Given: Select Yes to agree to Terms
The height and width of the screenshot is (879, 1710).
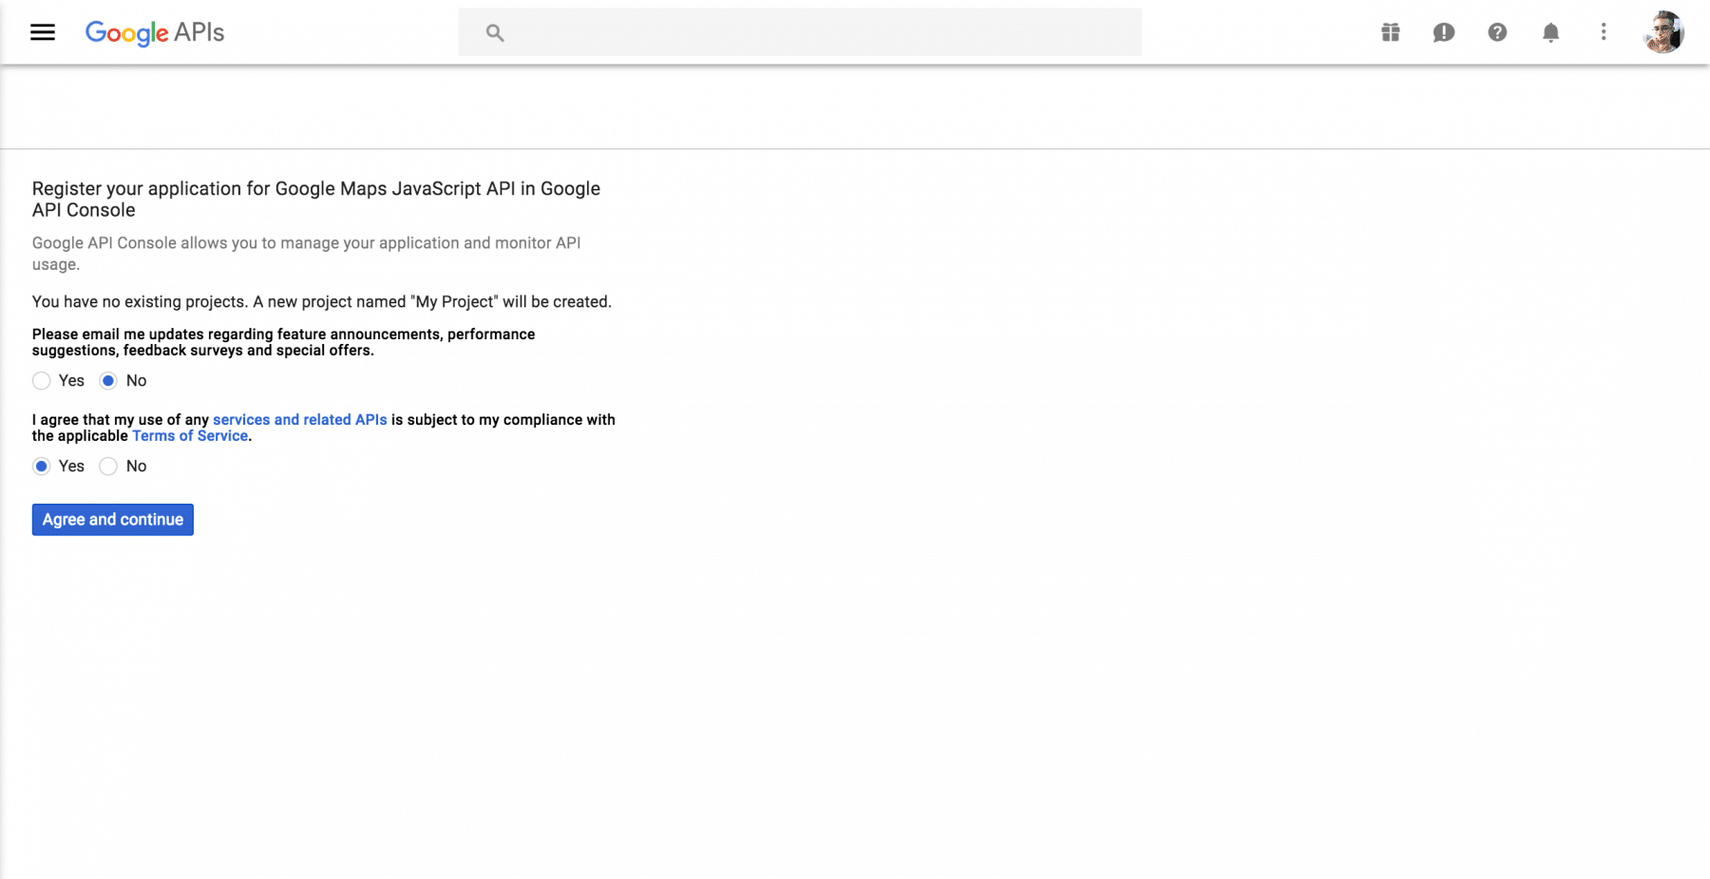Looking at the screenshot, I should tap(42, 466).
